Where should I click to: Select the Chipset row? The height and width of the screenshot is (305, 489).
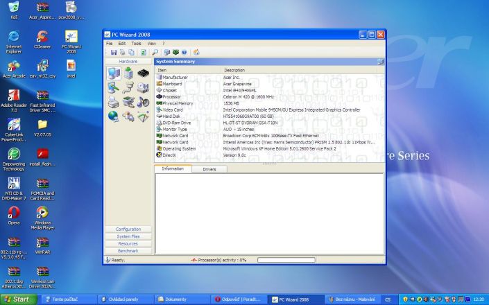(269, 90)
